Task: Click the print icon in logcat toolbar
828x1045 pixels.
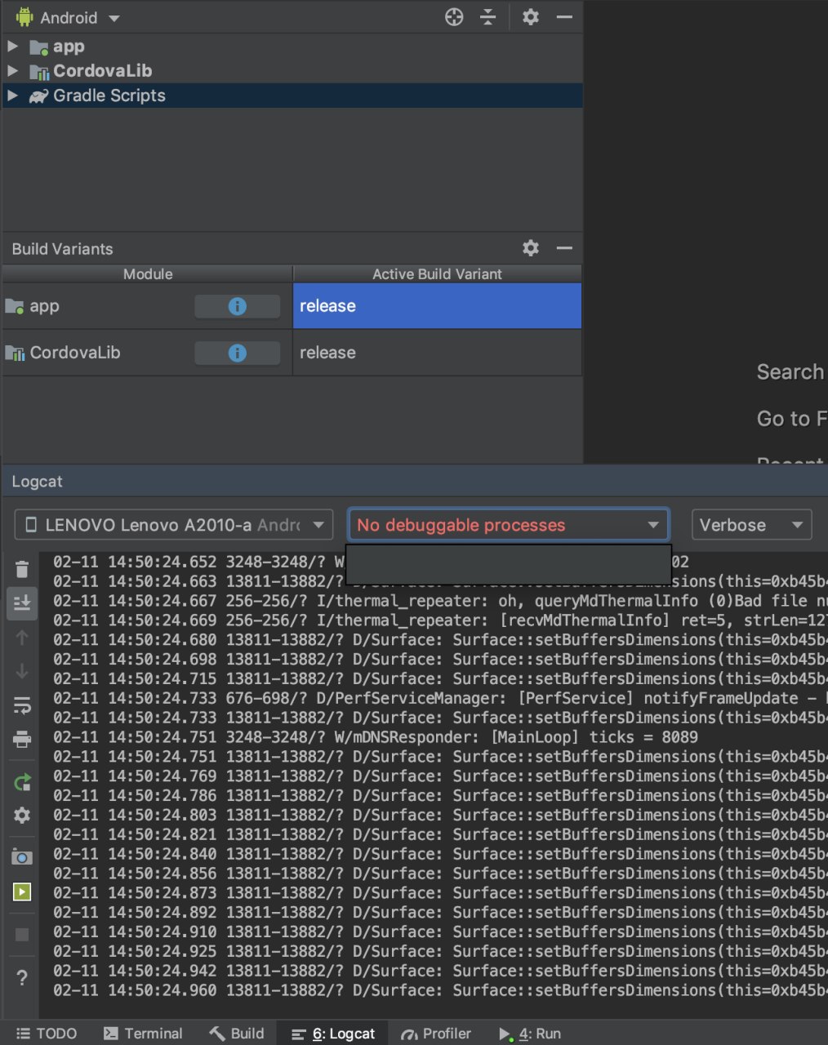Action: pos(22,740)
